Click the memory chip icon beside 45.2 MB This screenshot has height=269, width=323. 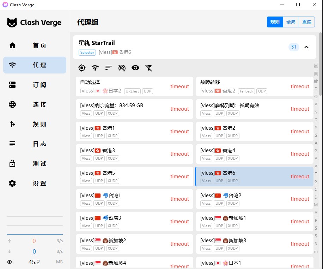pyautogui.click(x=10, y=262)
